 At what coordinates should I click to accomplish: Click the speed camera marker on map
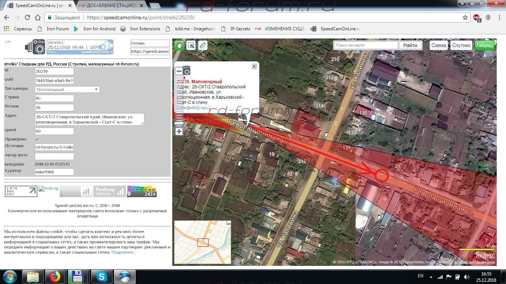pos(243,117)
